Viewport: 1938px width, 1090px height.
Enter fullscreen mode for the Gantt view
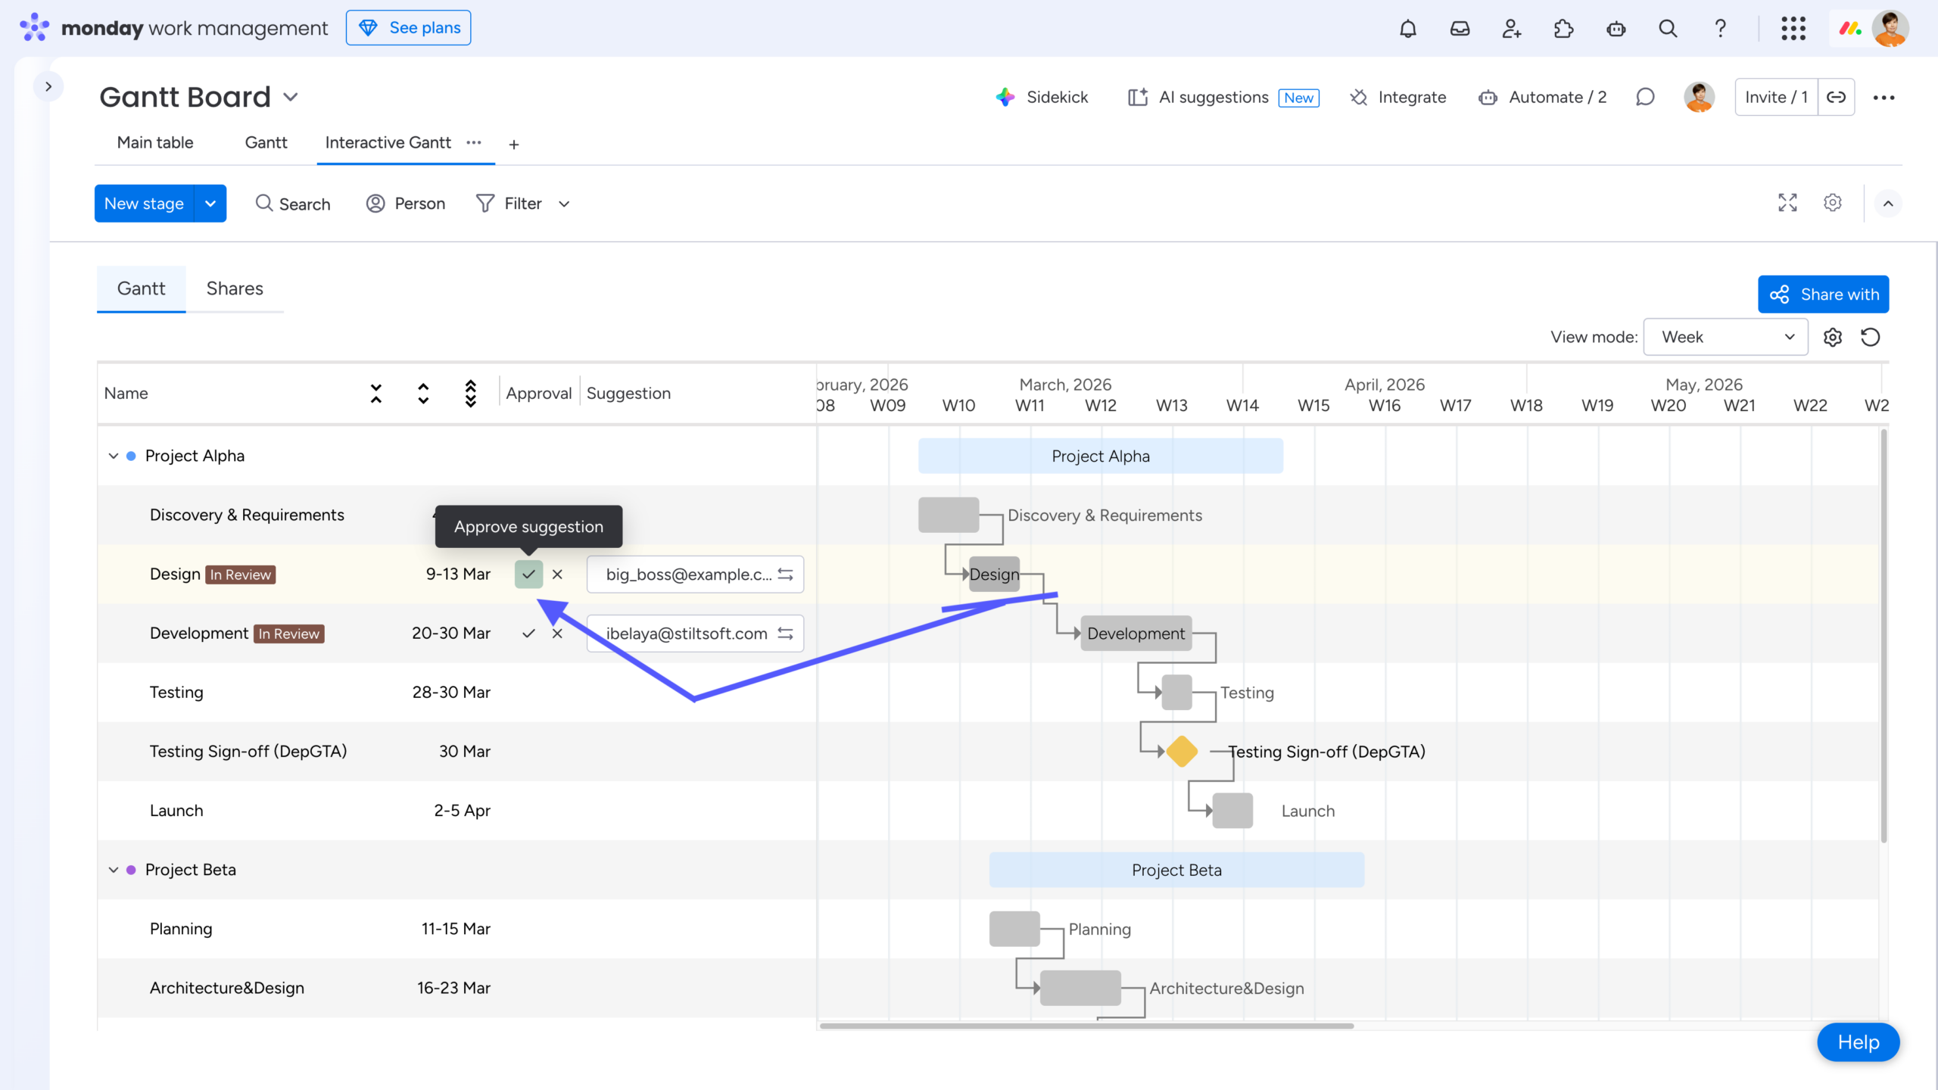click(1787, 203)
